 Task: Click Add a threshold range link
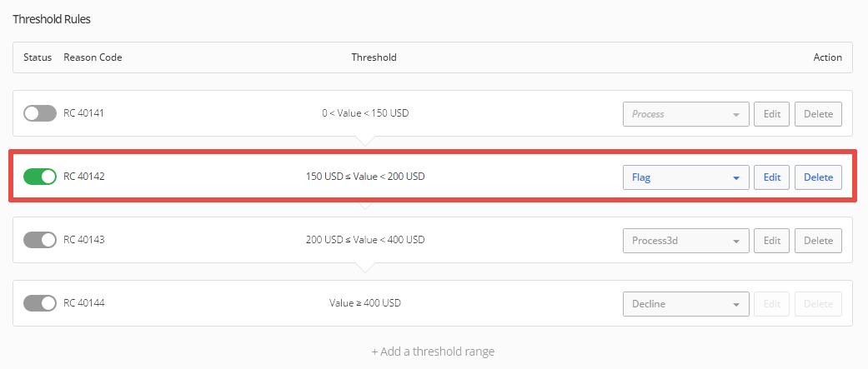[x=433, y=352]
